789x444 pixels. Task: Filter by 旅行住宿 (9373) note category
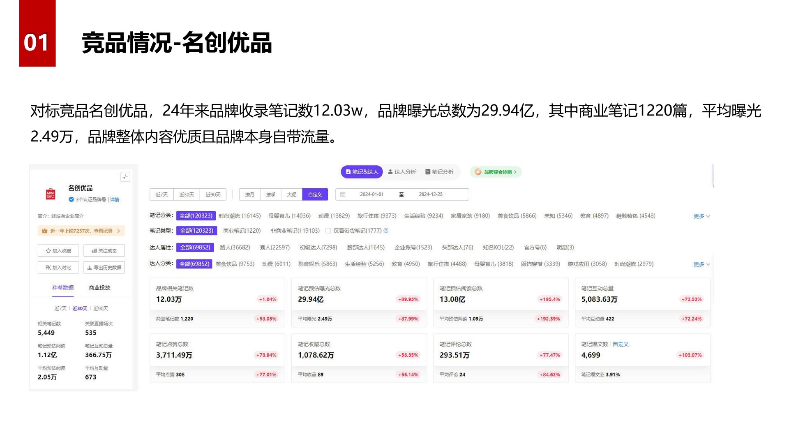[377, 216]
